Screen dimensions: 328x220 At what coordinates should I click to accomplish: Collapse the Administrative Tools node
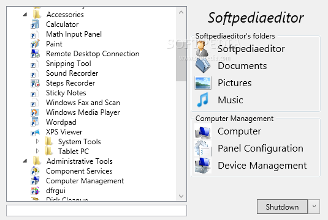(25, 161)
